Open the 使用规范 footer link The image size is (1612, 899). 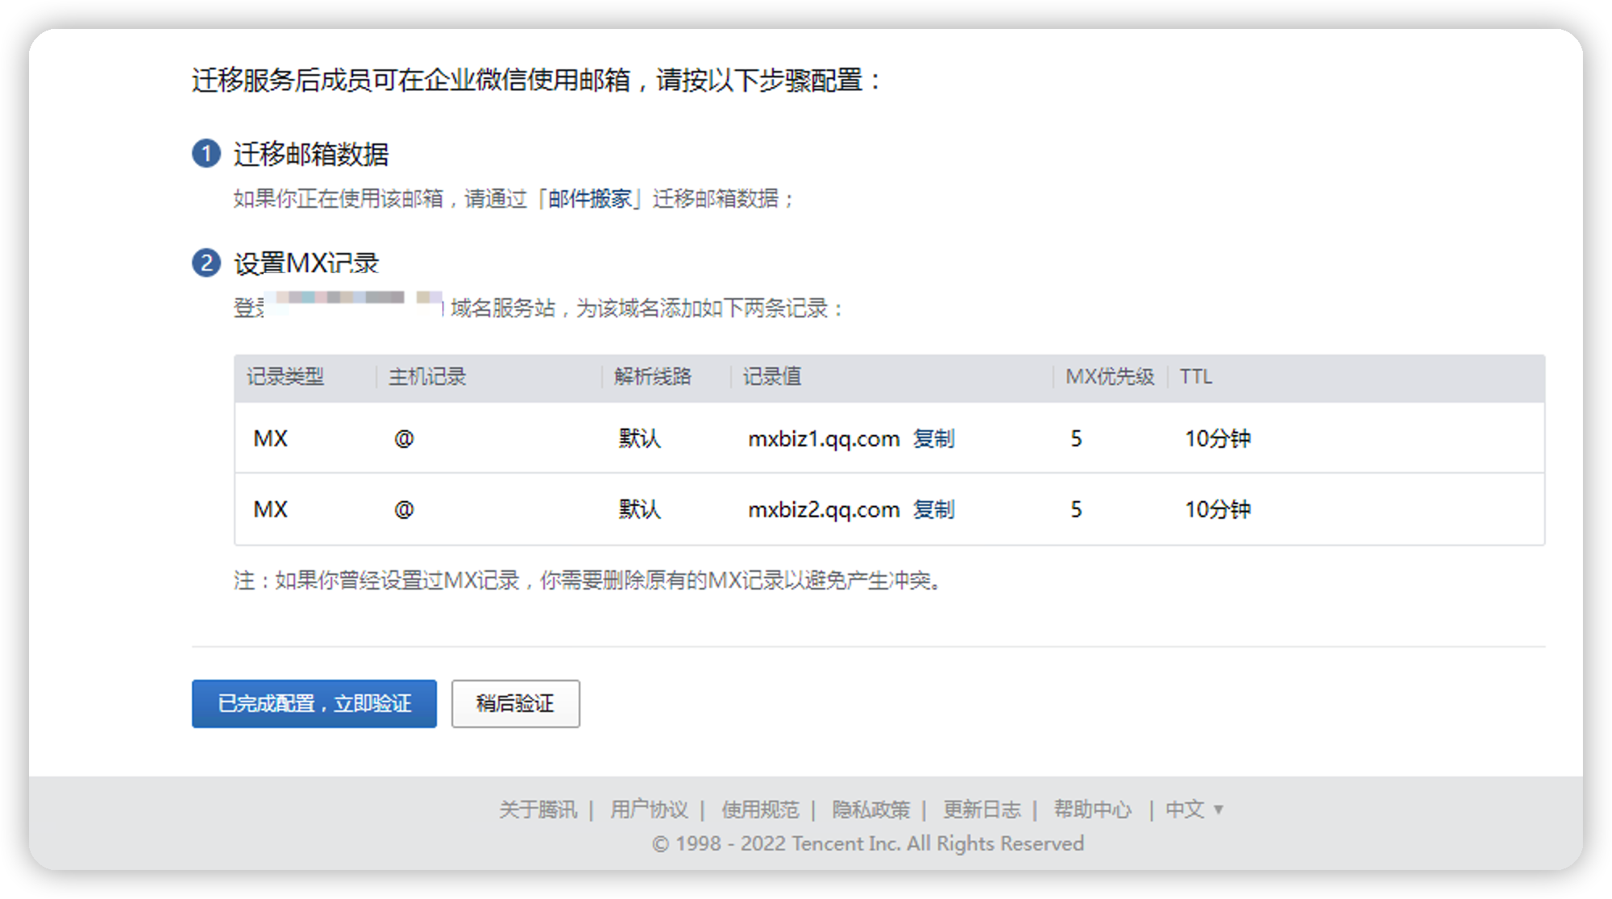click(760, 809)
